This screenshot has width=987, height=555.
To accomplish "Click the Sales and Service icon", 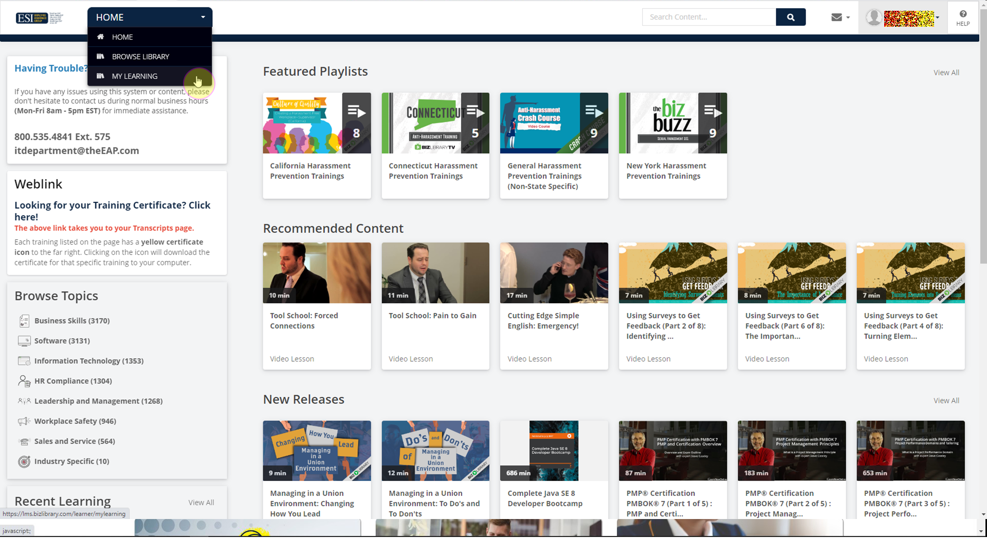I will [x=24, y=441].
